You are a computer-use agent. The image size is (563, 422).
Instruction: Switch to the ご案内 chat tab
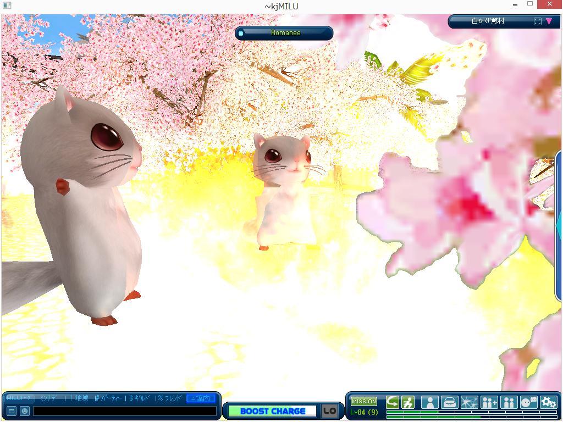[x=200, y=398]
